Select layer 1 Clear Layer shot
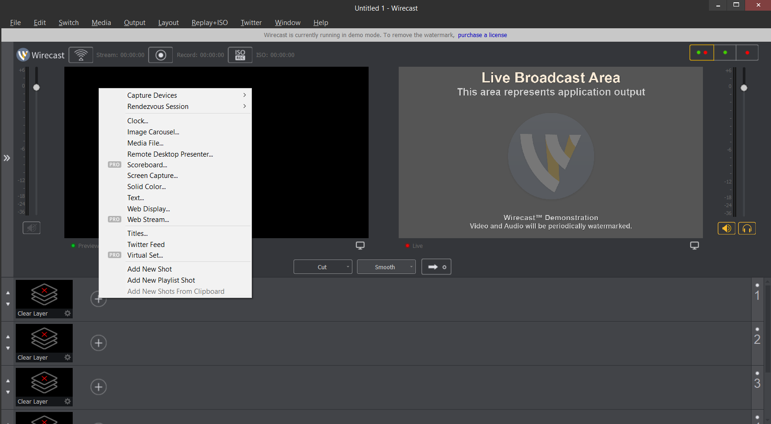The height and width of the screenshot is (424, 771). 44,299
